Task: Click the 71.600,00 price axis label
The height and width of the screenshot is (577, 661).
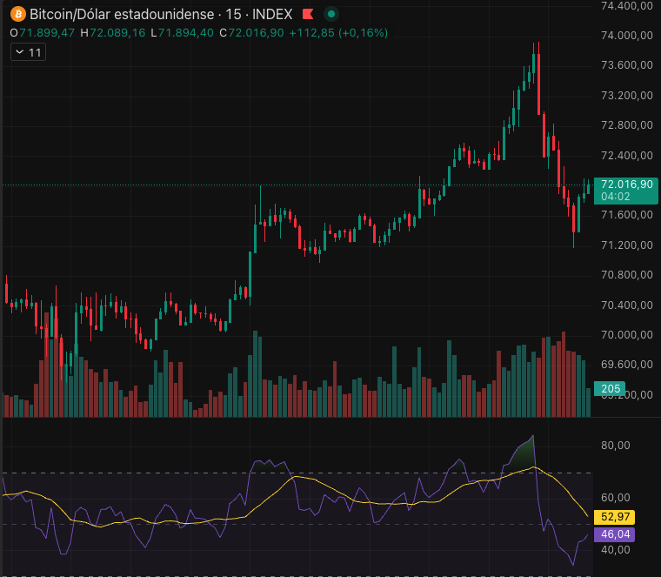Action: pos(626,215)
